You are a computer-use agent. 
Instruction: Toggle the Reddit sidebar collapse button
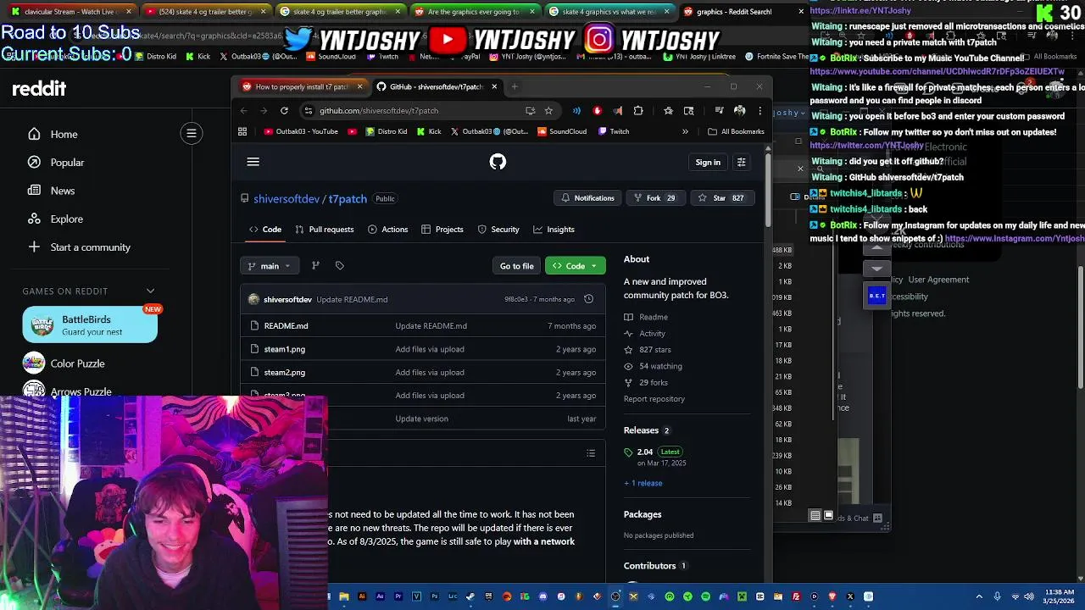tap(192, 133)
